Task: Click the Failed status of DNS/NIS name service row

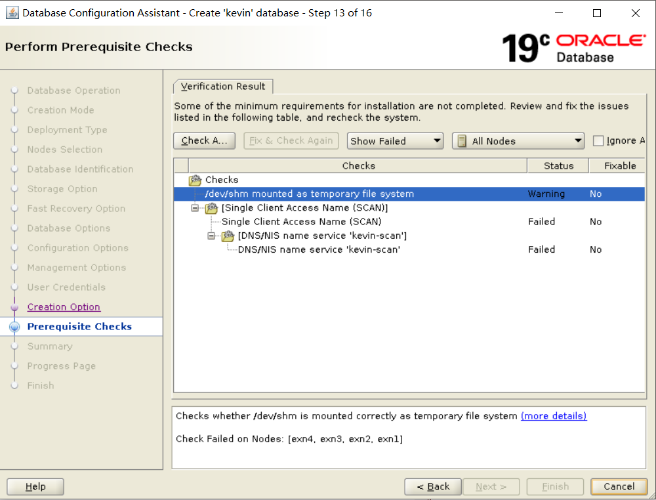Action: coord(541,250)
